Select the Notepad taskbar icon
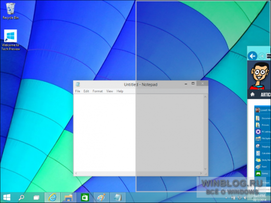Viewport: 271px width, 203px height. pos(118,198)
